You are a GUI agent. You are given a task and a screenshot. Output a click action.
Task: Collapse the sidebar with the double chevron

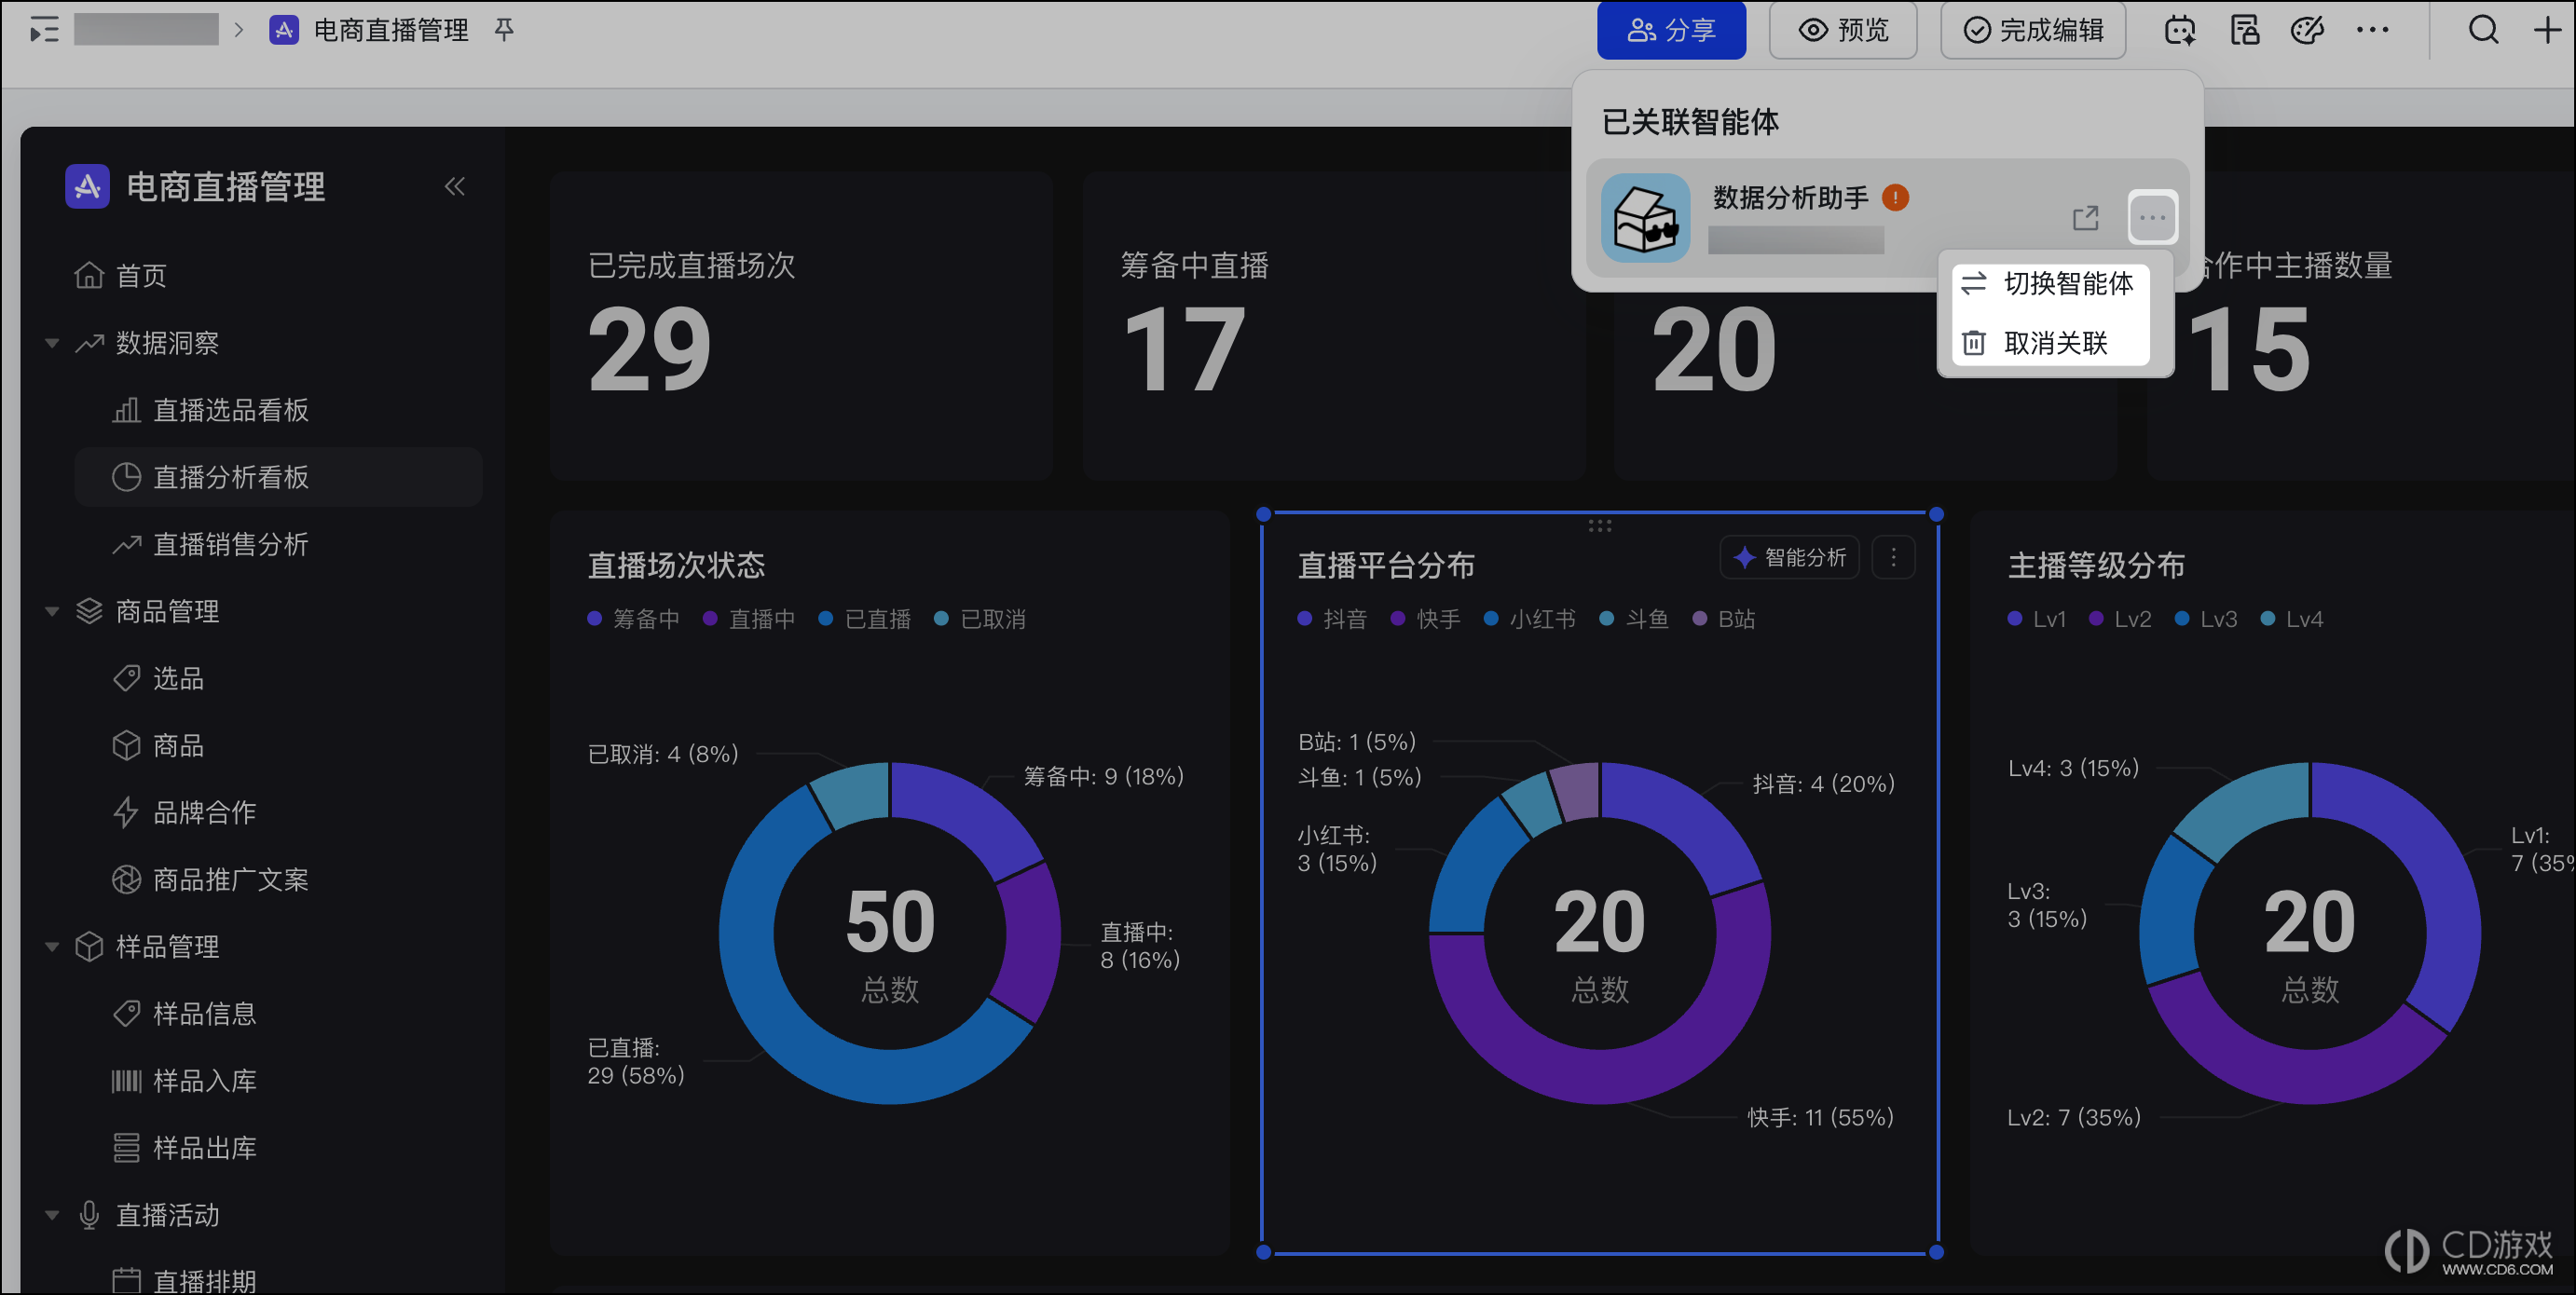click(455, 186)
